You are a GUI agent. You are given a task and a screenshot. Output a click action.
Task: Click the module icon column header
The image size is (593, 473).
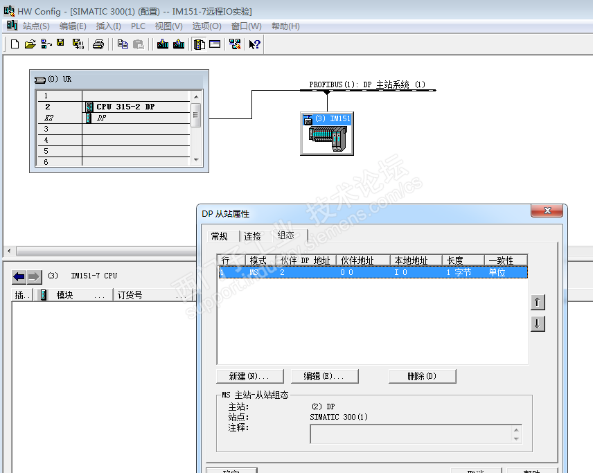click(x=44, y=295)
